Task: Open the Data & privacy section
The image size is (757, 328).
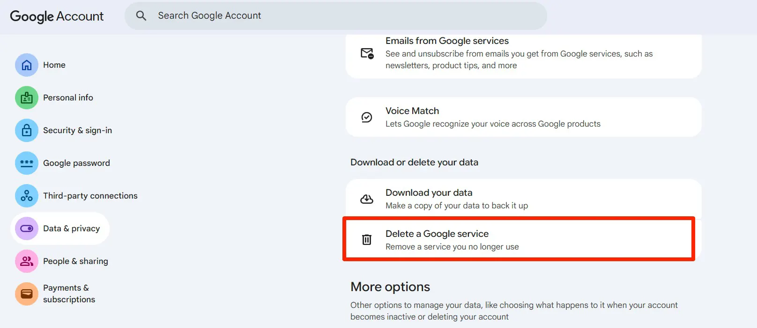Action: pos(71,228)
